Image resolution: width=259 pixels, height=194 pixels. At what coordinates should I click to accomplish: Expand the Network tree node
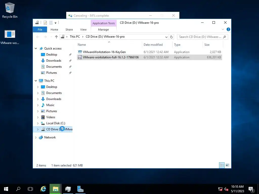pyautogui.click(x=36, y=137)
